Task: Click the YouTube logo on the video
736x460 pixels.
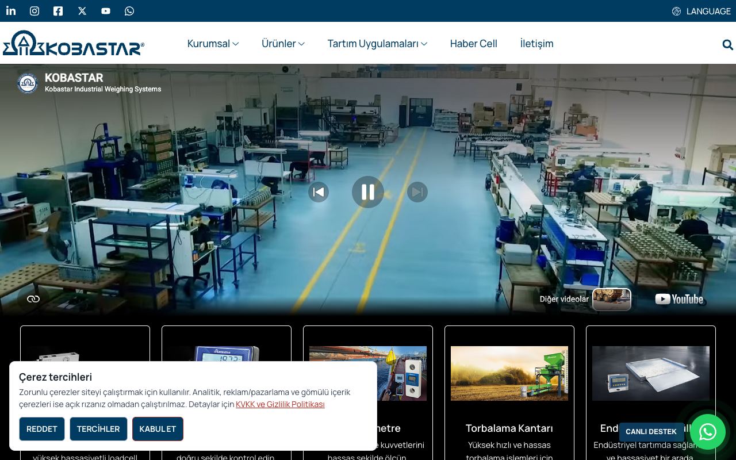Action: point(679,299)
